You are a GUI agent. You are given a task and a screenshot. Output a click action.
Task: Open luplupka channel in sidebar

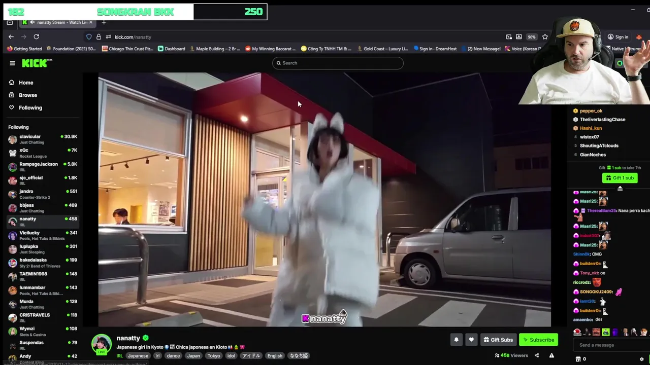(43, 248)
